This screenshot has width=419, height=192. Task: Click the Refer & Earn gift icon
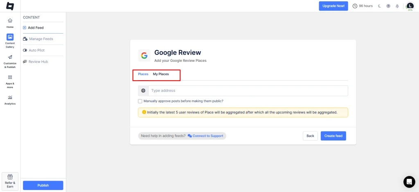pos(10,177)
